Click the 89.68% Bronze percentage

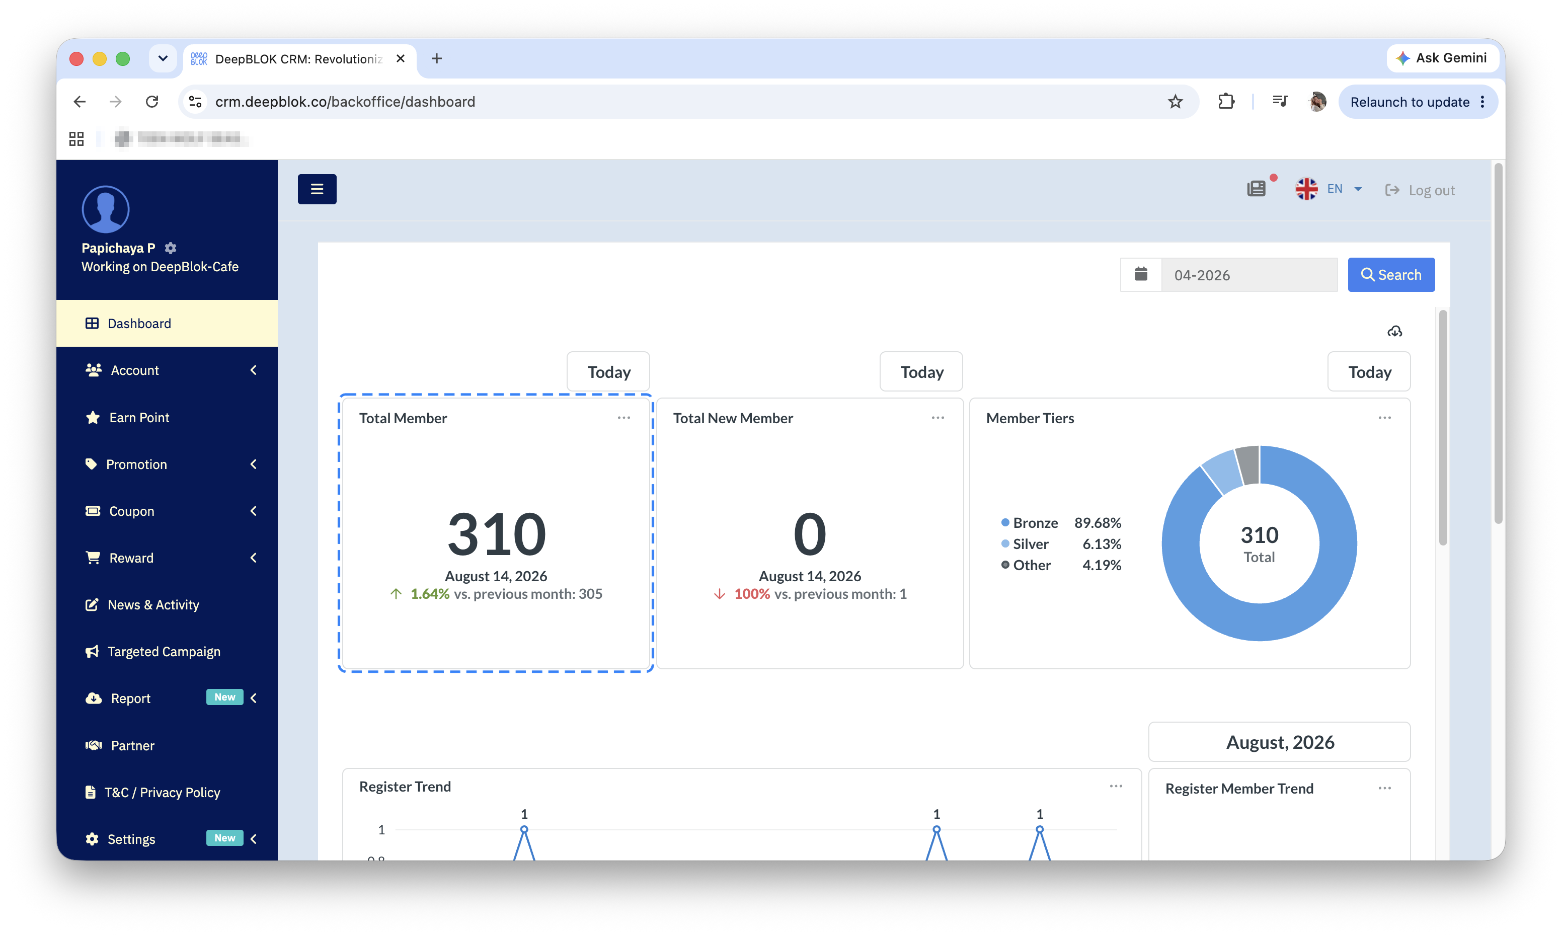[x=1098, y=522]
